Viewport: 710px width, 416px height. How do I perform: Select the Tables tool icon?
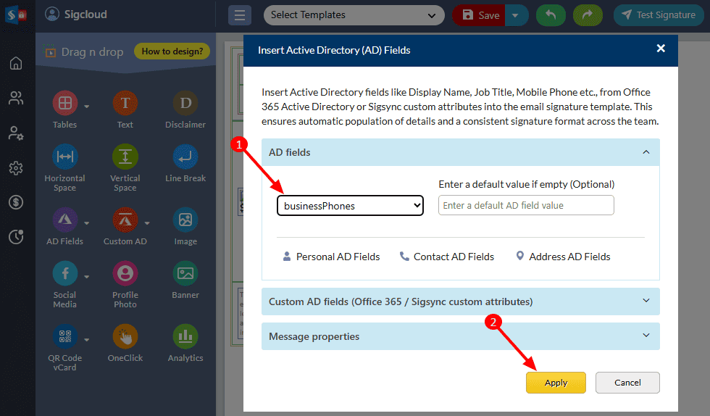tap(65, 103)
